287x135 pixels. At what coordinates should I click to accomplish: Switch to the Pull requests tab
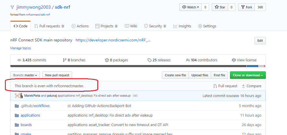point(49,26)
